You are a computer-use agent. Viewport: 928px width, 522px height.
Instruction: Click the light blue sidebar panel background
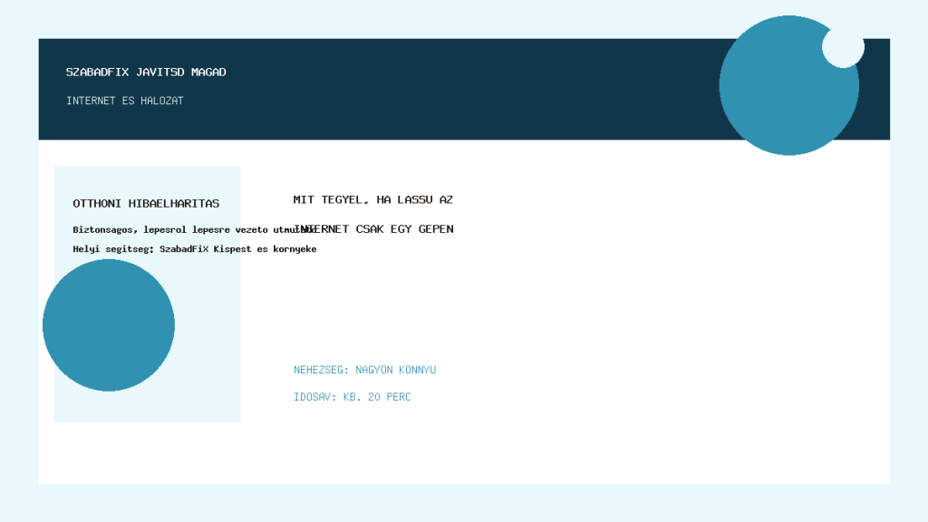[x=208, y=355]
